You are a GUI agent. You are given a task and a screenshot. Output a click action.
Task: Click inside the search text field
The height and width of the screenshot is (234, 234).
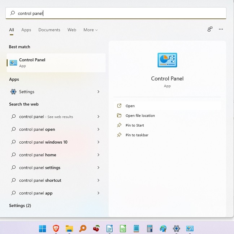116,13
